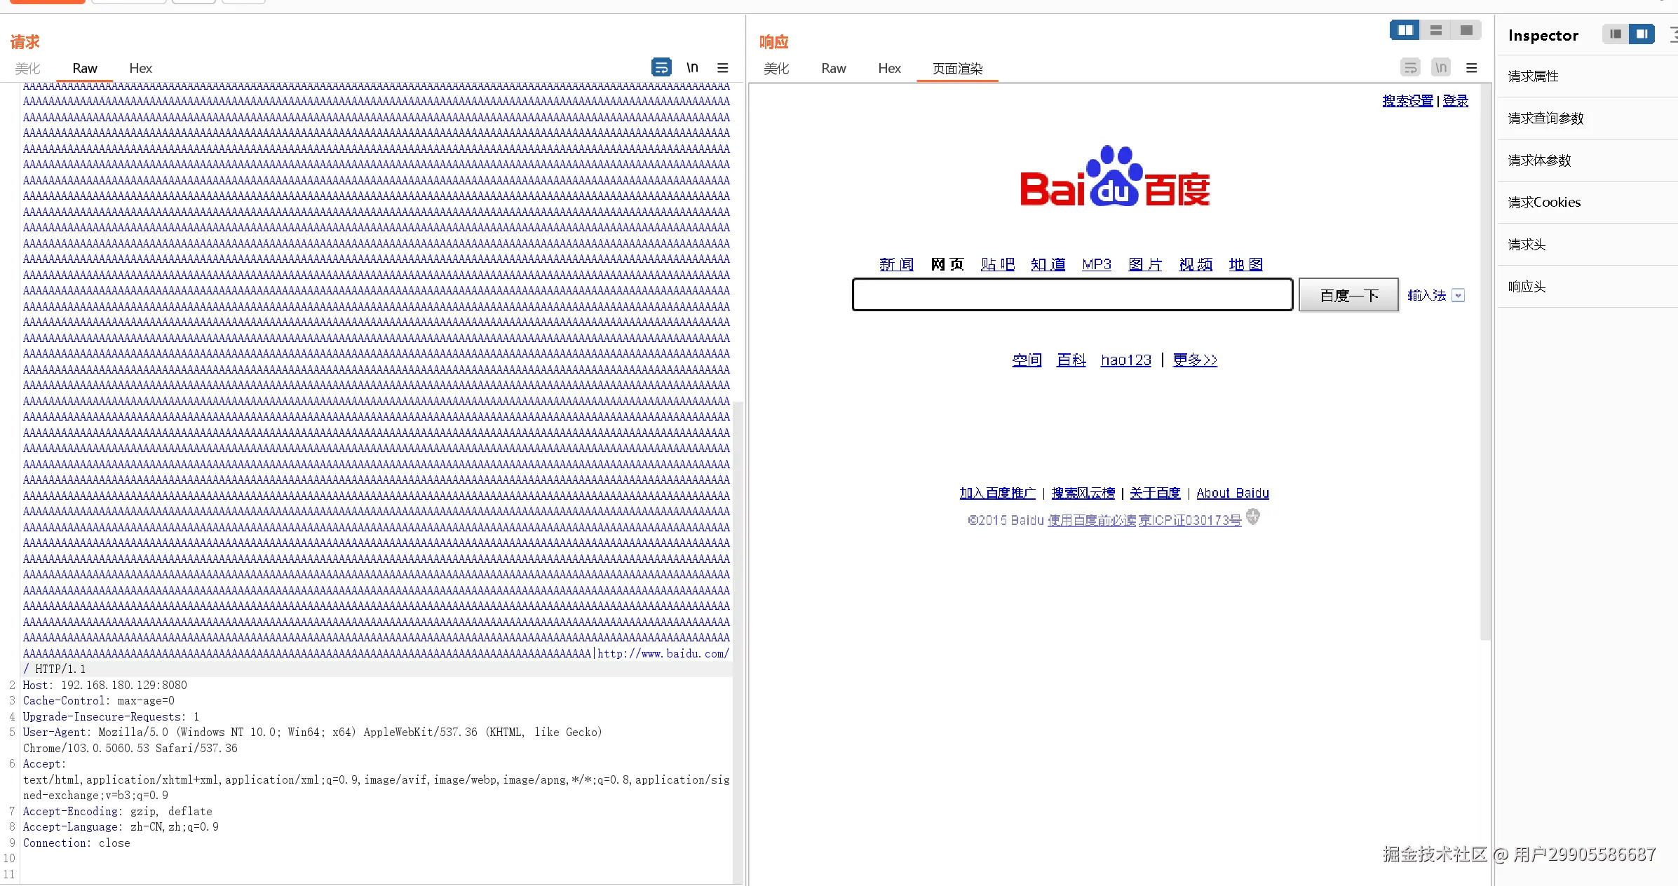Open the 搜索设置 link on Baidu page
This screenshot has width=1678, height=886.
click(1407, 101)
